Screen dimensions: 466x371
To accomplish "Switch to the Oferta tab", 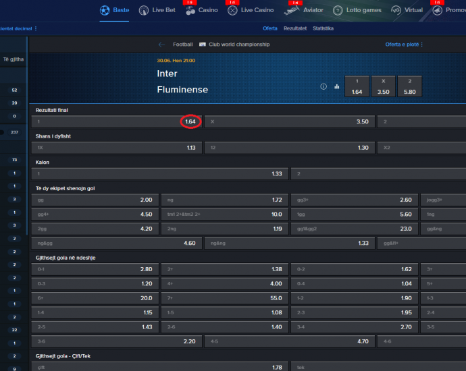I will point(270,28).
